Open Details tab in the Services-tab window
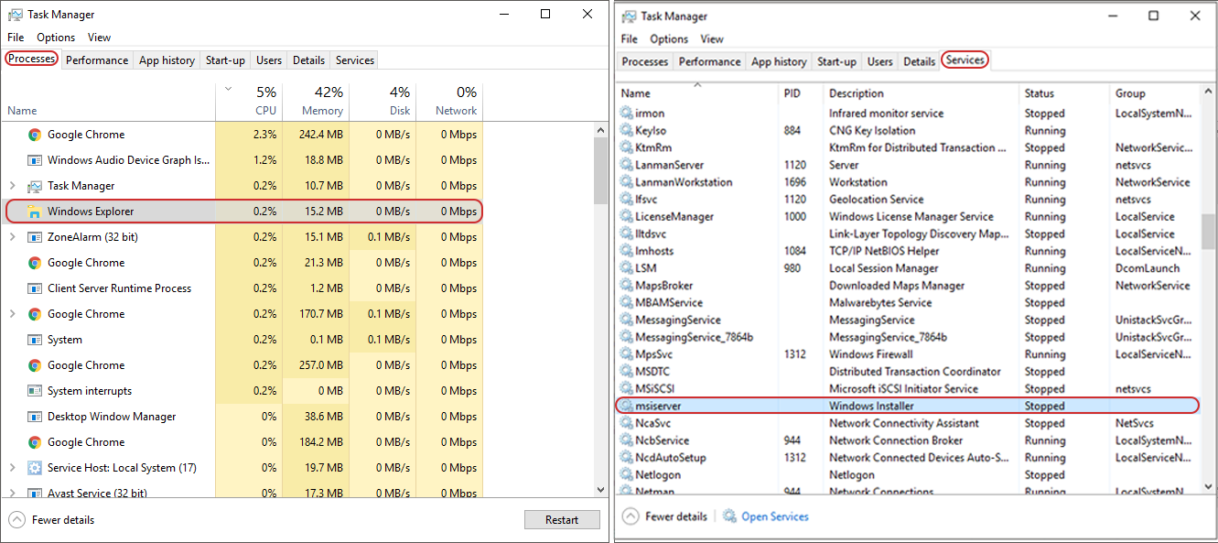This screenshot has height=543, width=1218. point(920,61)
